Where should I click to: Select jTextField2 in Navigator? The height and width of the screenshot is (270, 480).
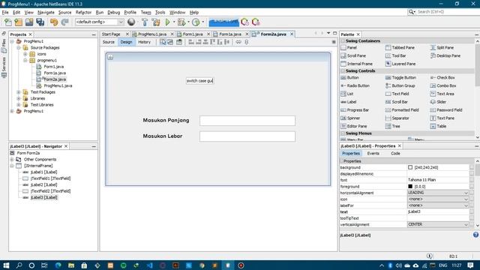tap(50, 191)
